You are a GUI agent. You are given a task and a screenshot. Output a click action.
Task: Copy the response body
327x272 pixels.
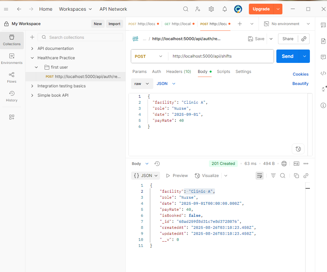point(296,176)
